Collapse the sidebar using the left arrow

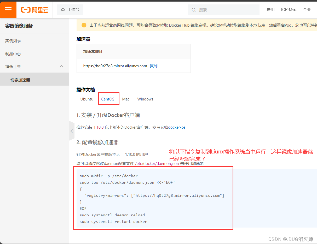[x=72, y=131]
